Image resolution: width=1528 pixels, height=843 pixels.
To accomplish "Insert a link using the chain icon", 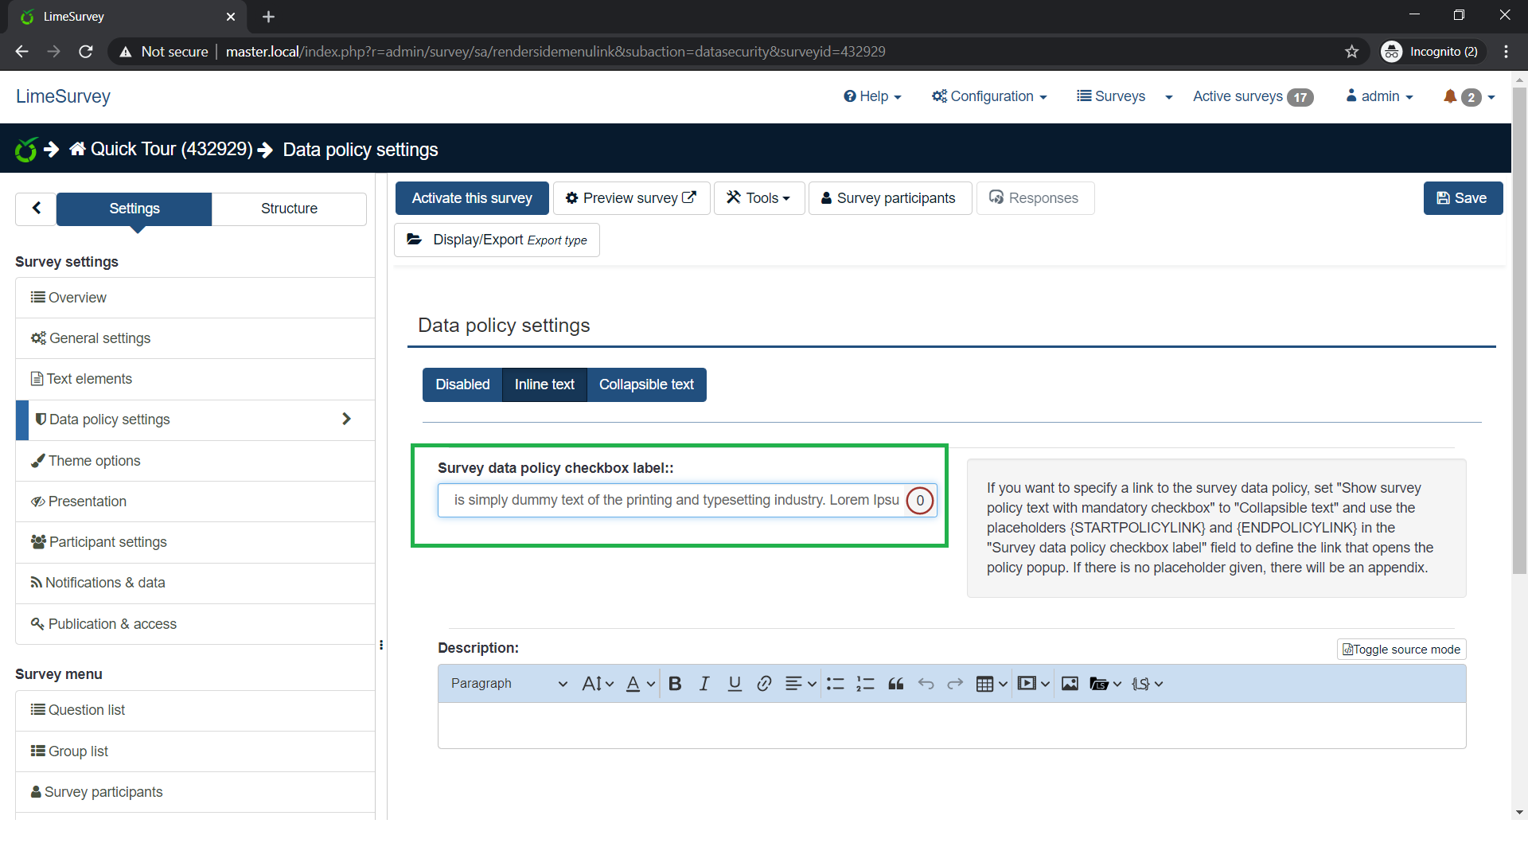I will point(764,684).
